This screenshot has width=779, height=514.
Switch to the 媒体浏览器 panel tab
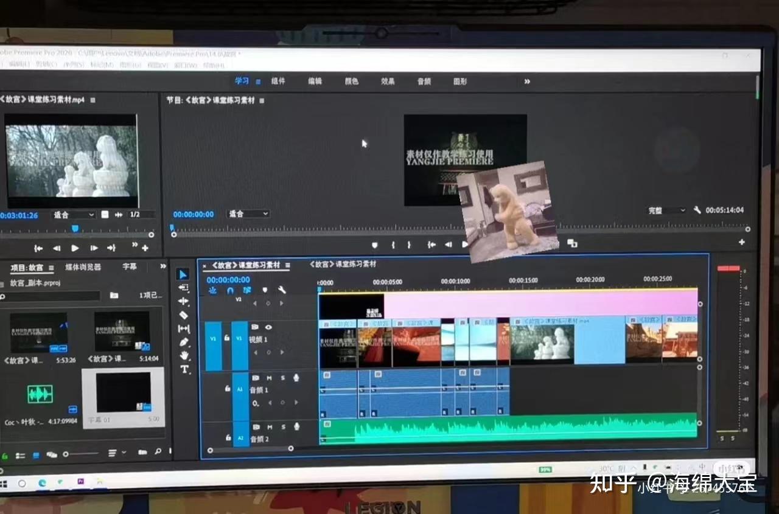(83, 267)
